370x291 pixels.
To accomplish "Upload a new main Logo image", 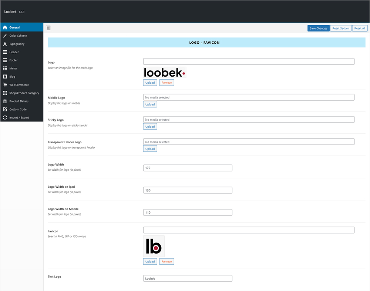I will point(150,83).
